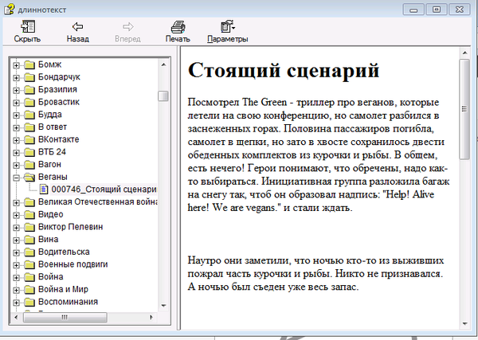Image resolution: width=478 pixels, height=340 pixels.
Task: Click the help icon in title bar
Action: (9, 9)
